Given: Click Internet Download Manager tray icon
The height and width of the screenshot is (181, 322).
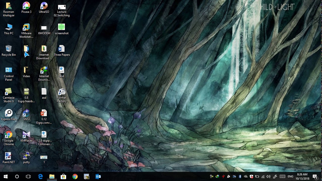Looking at the screenshot, I should (x=217, y=176).
